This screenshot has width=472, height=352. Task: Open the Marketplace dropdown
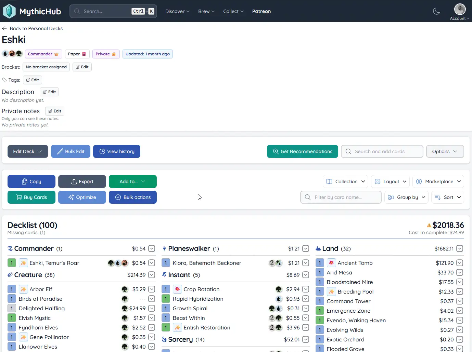[438, 181]
